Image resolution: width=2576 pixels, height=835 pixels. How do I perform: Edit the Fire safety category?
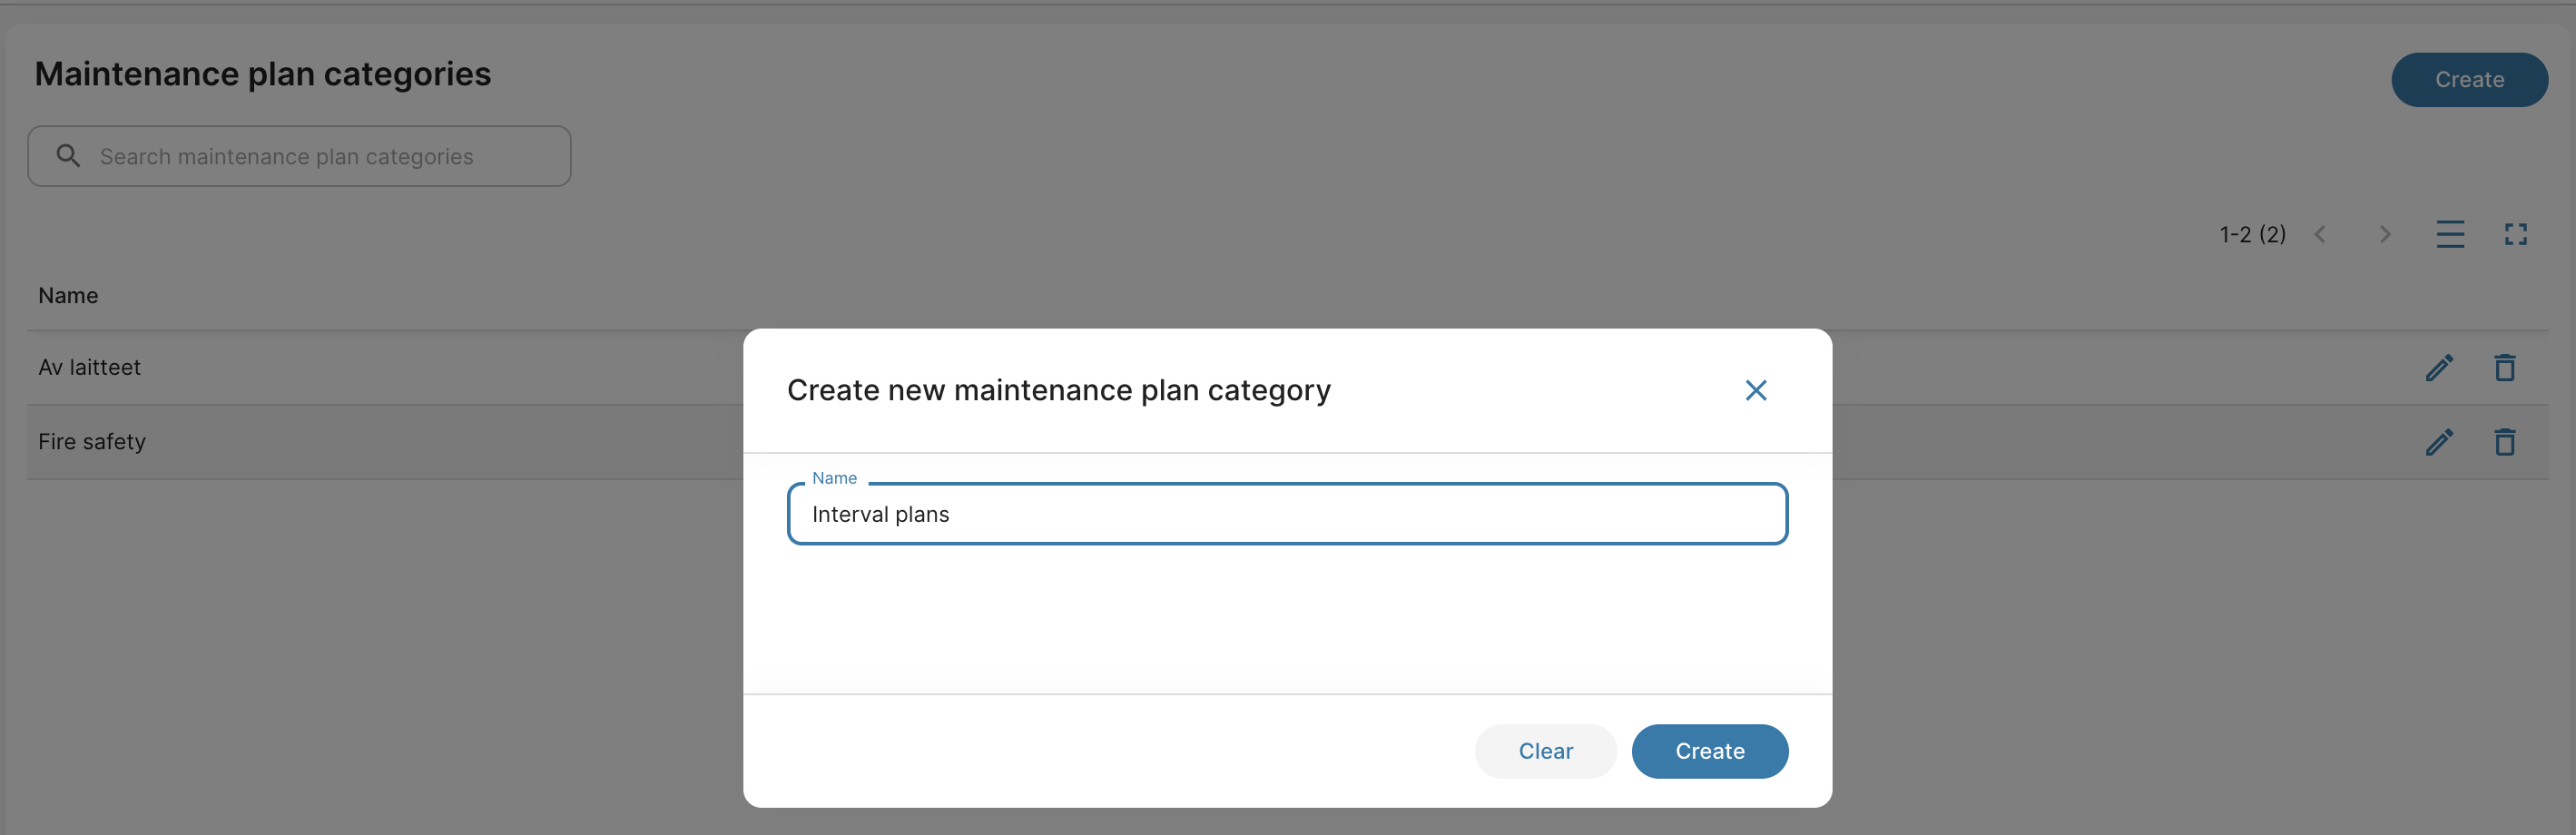tap(2438, 442)
